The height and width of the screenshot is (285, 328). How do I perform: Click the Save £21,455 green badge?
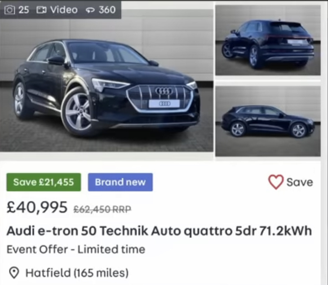point(44,182)
